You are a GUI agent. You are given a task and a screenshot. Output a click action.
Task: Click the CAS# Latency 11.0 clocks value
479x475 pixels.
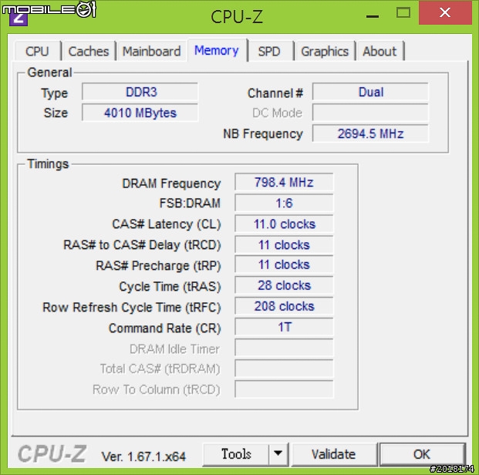click(x=284, y=224)
